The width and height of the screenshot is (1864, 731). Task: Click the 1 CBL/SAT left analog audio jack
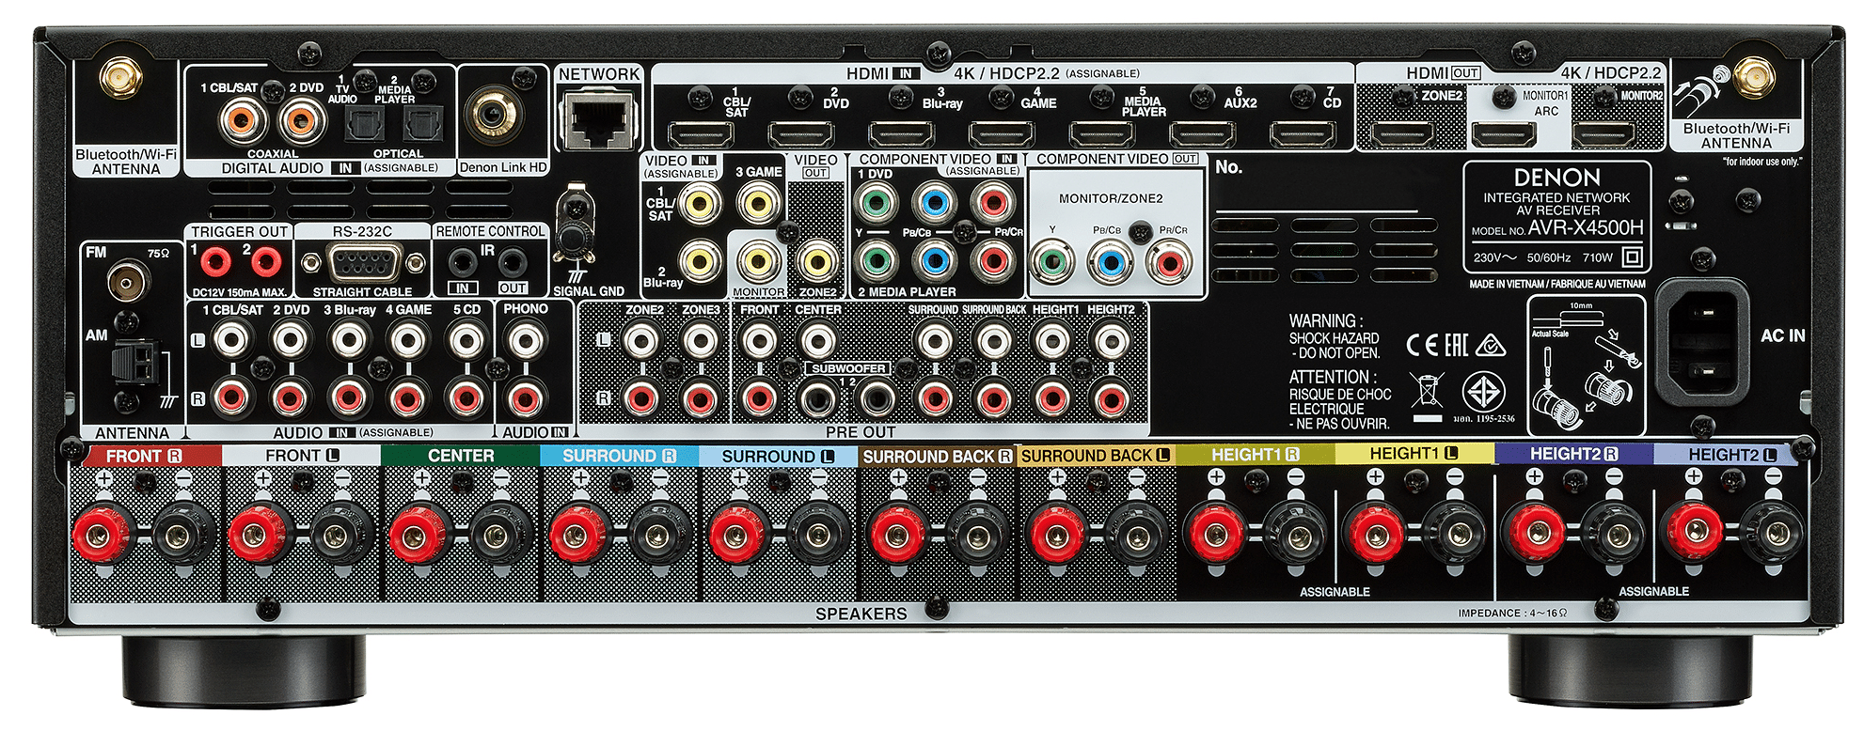(231, 340)
